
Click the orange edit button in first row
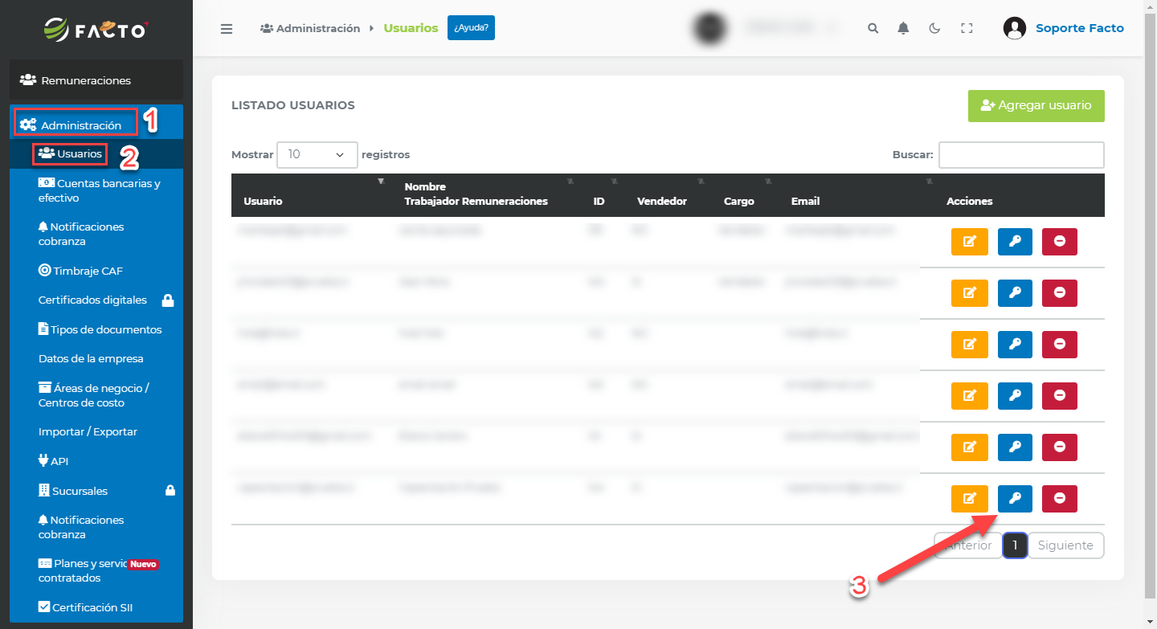coord(970,242)
